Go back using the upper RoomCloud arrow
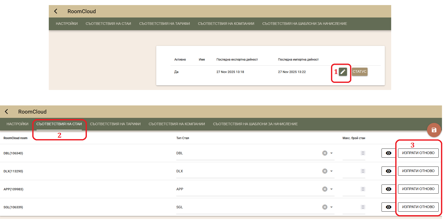The width and height of the screenshot is (443, 222). pos(56,11)
